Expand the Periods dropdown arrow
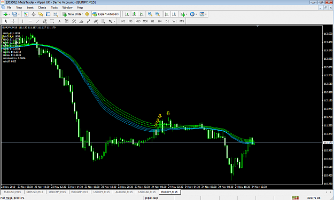This screenshot has height=200, width=334. (196, 14)
